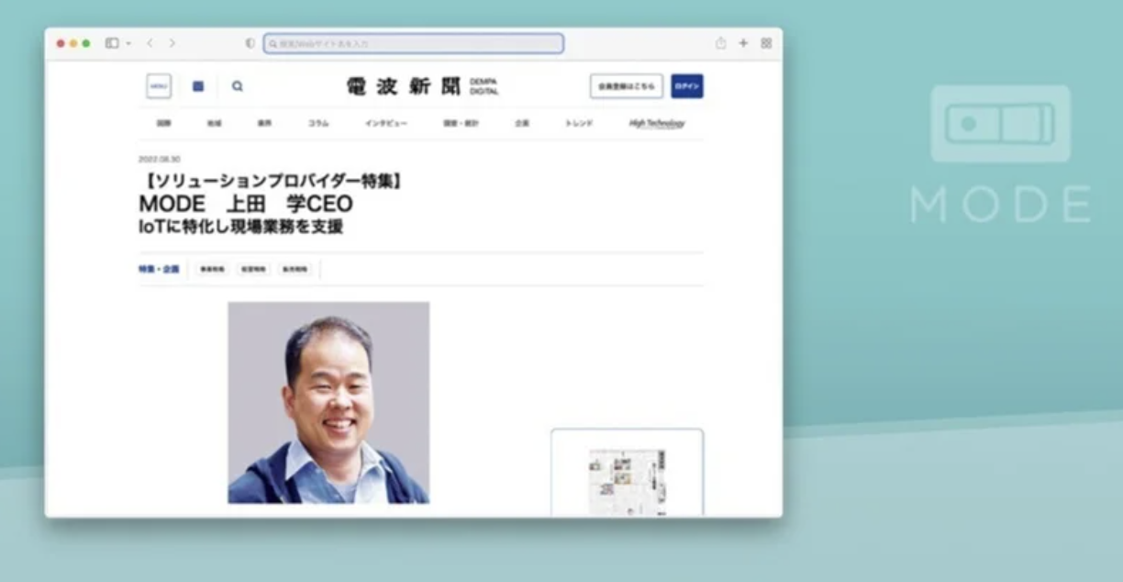Image resolution: width=1123 pixels, height=582 pixels.
Task: Show the tab overview grid icon
Action: point(766,43)
